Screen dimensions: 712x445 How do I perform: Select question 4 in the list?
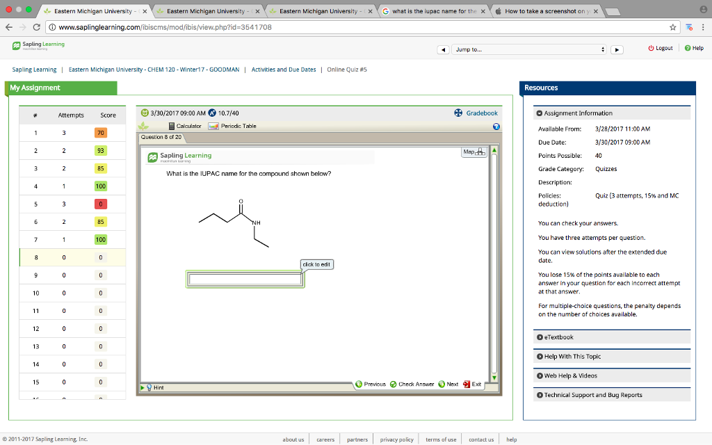(72, 186)
